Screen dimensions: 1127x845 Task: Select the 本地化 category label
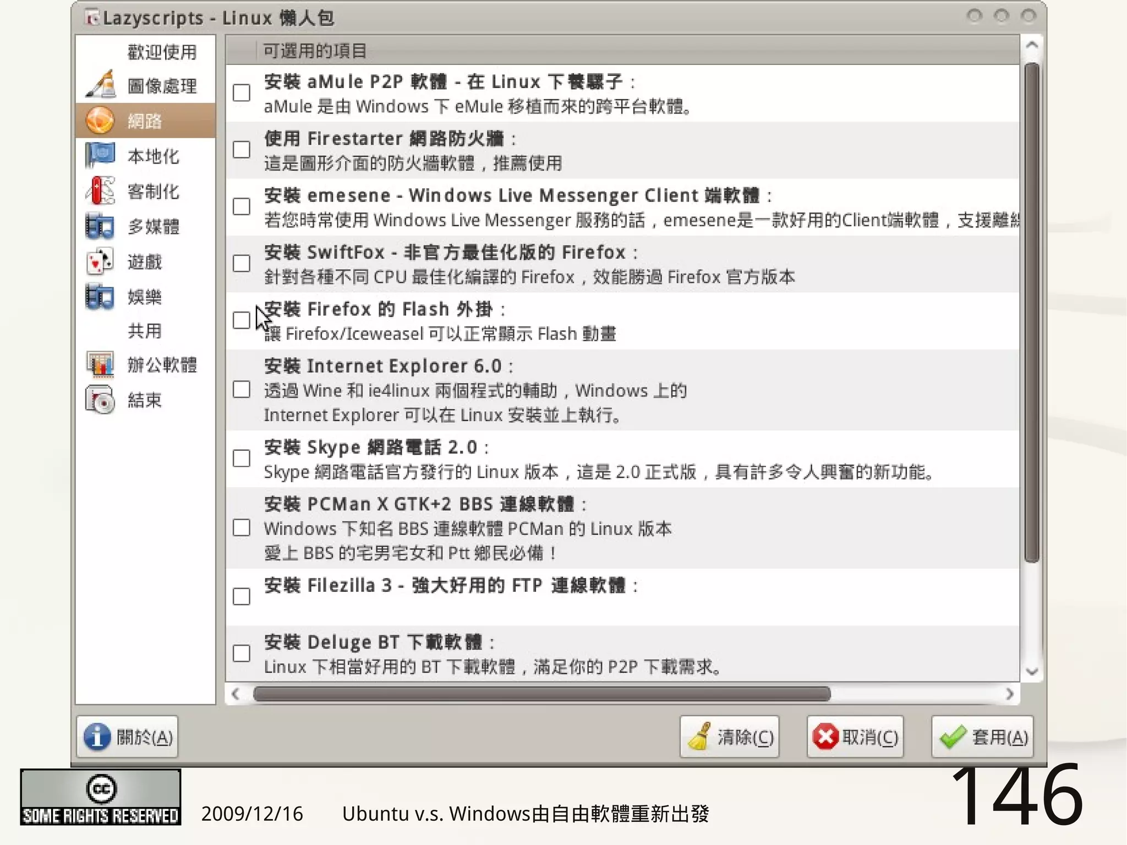[154, 156]
